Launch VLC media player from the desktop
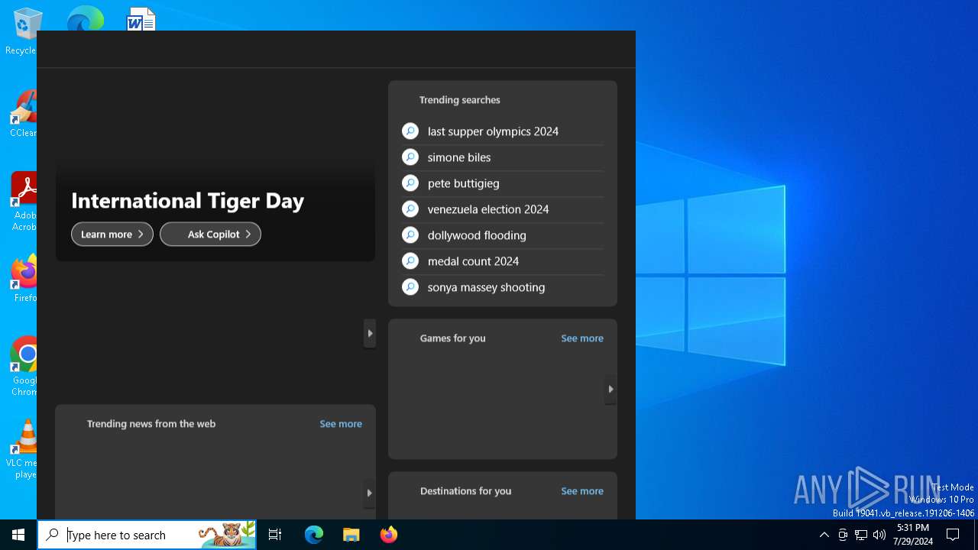This screenshot has height=550, width=978. coord(24,449)
